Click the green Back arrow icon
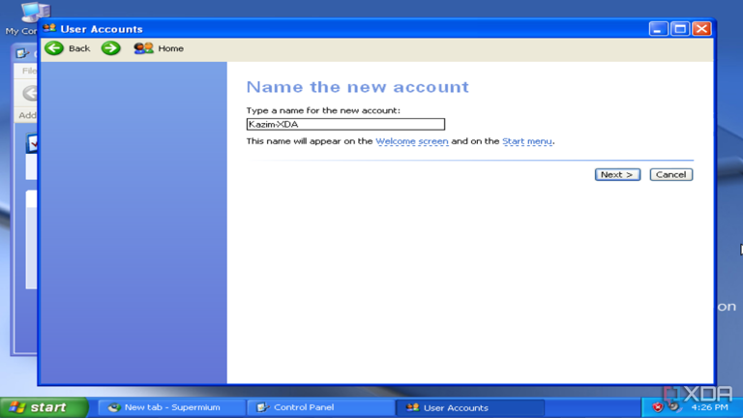 coord(54,48)
